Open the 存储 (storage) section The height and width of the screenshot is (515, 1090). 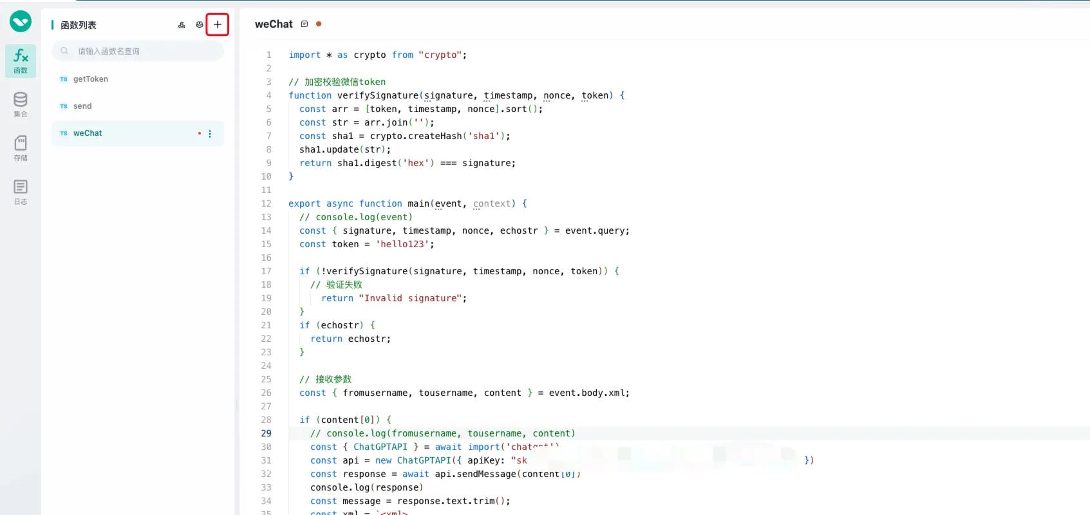click(21, 148)
